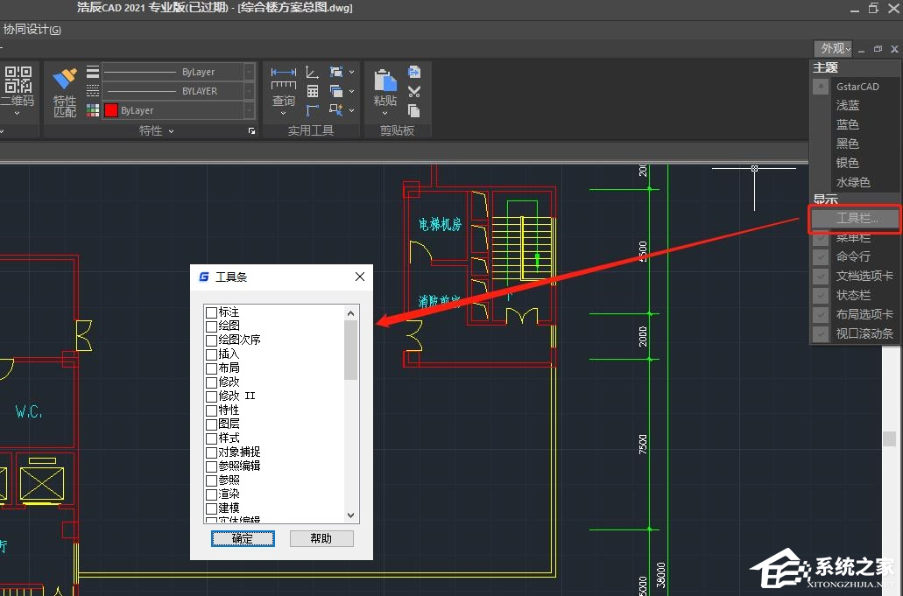Click the 粘贴 clipboard icon
This screenshot has width=903, height=596.
pos(385,80)
